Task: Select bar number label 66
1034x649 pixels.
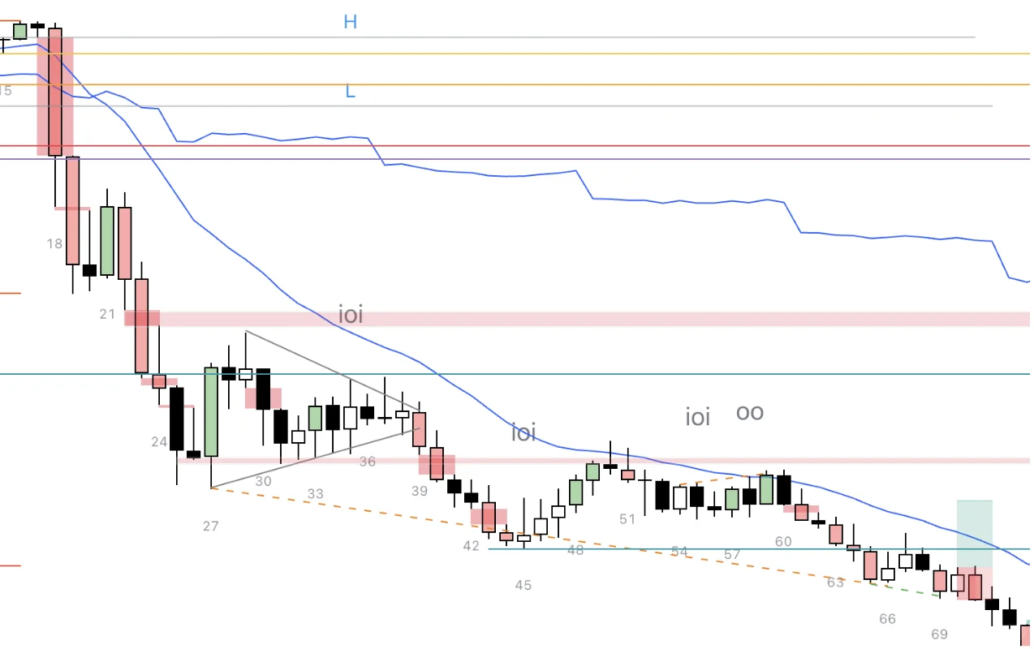Action: coord(888,619)
